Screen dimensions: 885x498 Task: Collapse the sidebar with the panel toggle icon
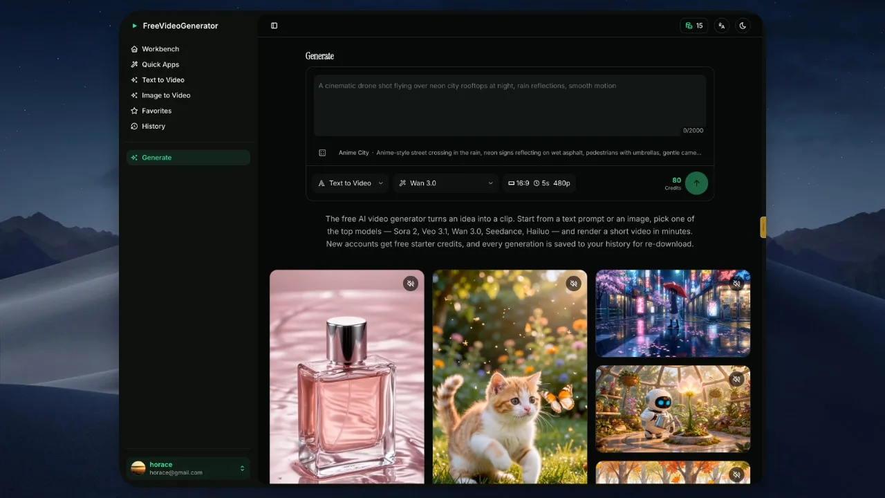274,26
